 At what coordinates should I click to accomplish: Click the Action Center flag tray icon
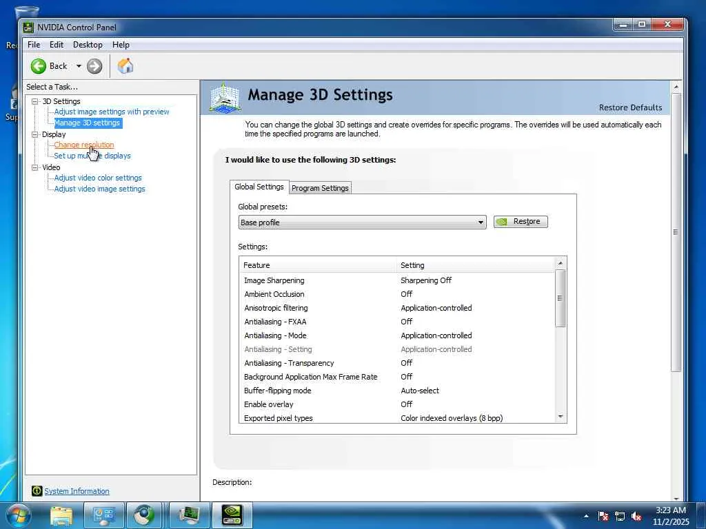pos(603,516)
